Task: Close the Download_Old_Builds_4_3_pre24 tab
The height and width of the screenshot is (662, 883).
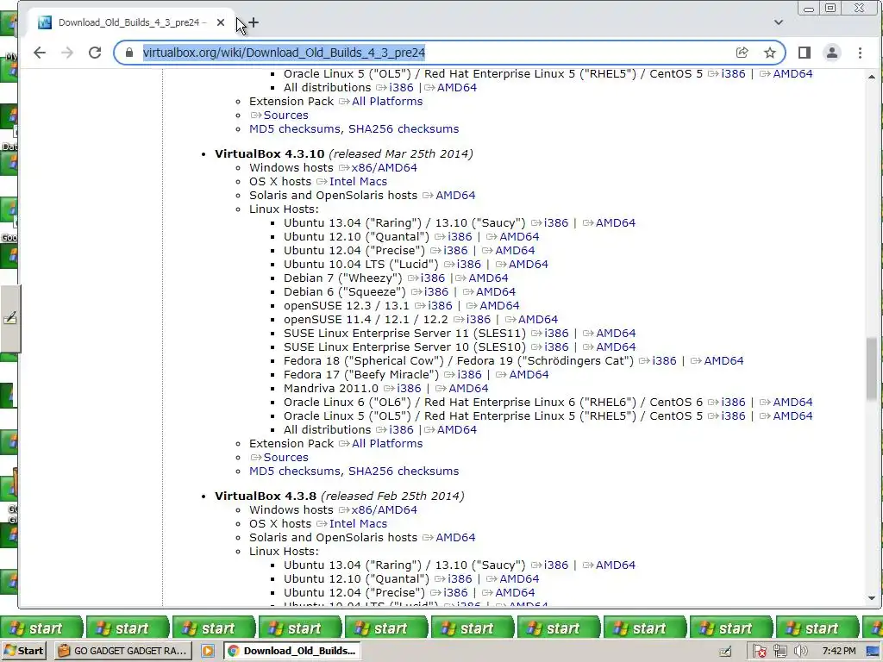Action: (221, 22)
